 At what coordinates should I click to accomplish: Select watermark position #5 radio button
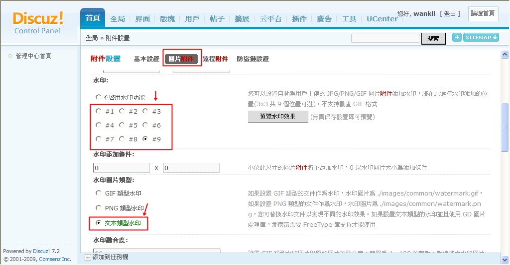(122, 126)
